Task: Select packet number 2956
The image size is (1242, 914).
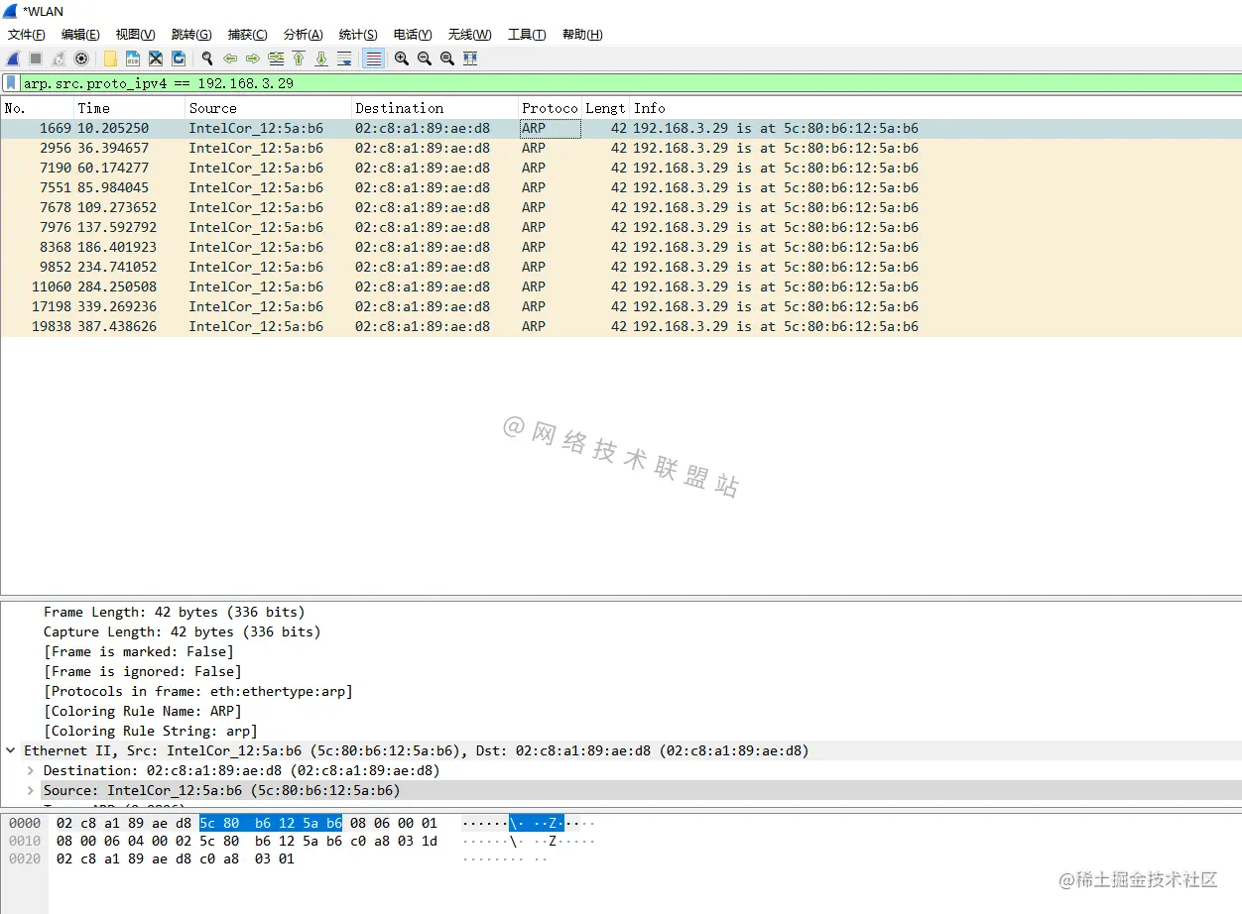Action: [621, 148]
